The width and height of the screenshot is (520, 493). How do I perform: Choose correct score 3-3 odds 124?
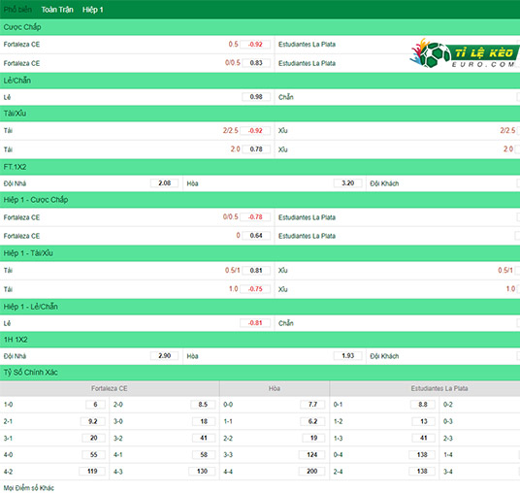click(311, 455)
